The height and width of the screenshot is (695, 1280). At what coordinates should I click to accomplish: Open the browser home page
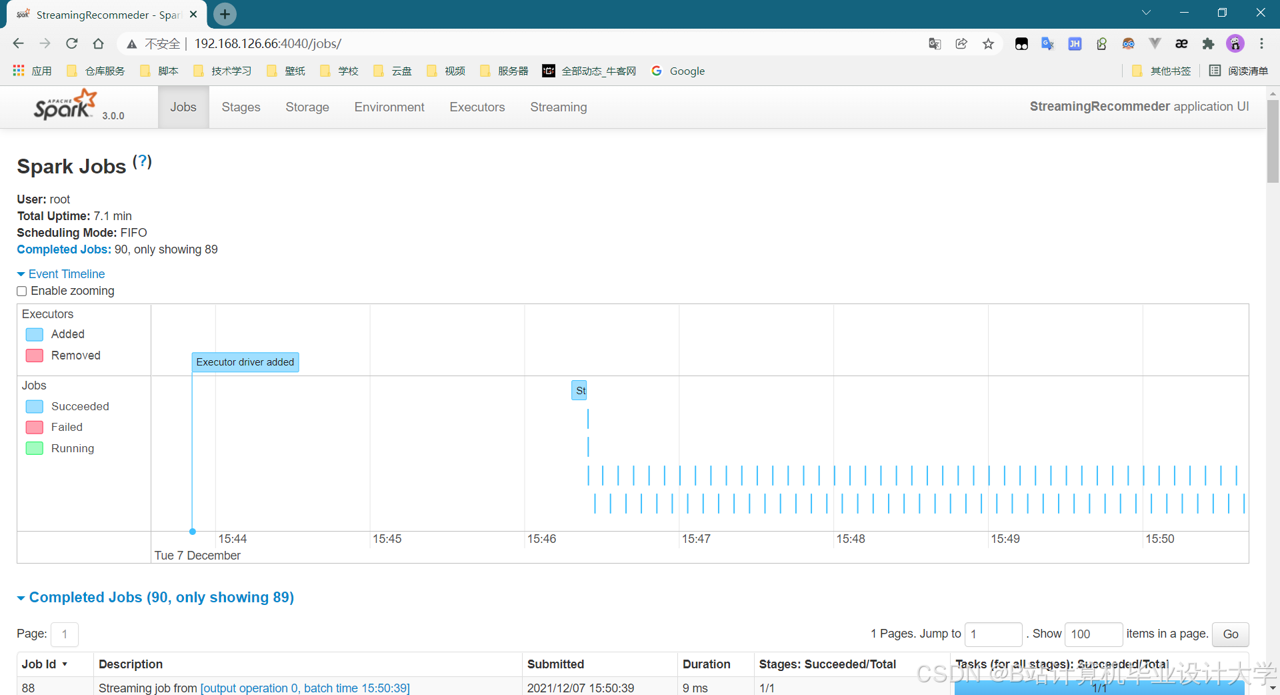tap(98, 43)
